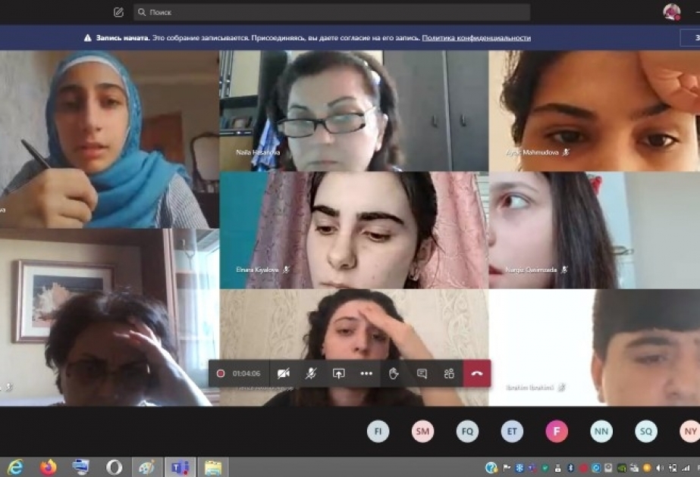The image size is (700, 477).
Task: Click the recording warning triangle icon
Action: 88,38
